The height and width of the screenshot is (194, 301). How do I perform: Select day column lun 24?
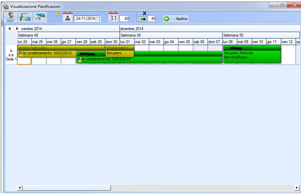(24, 42)
